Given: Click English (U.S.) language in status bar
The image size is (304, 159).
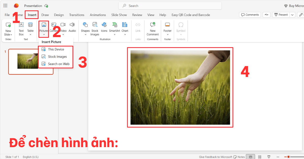Looking at the screenshot, I should [31, 157].
